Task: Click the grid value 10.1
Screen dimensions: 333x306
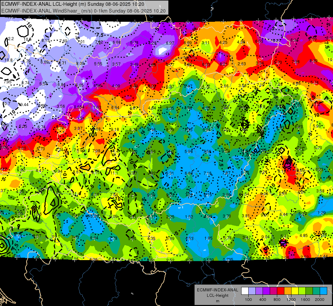Action: point(56,236)
